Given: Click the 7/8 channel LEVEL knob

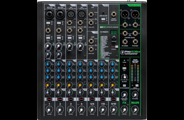Looking at the screenshot, I should (103, 110).
